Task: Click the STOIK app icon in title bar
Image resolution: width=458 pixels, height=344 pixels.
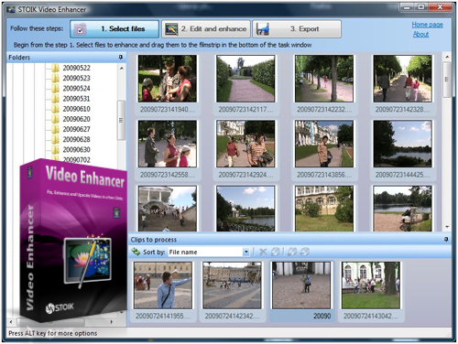Action: click(11, 9)
